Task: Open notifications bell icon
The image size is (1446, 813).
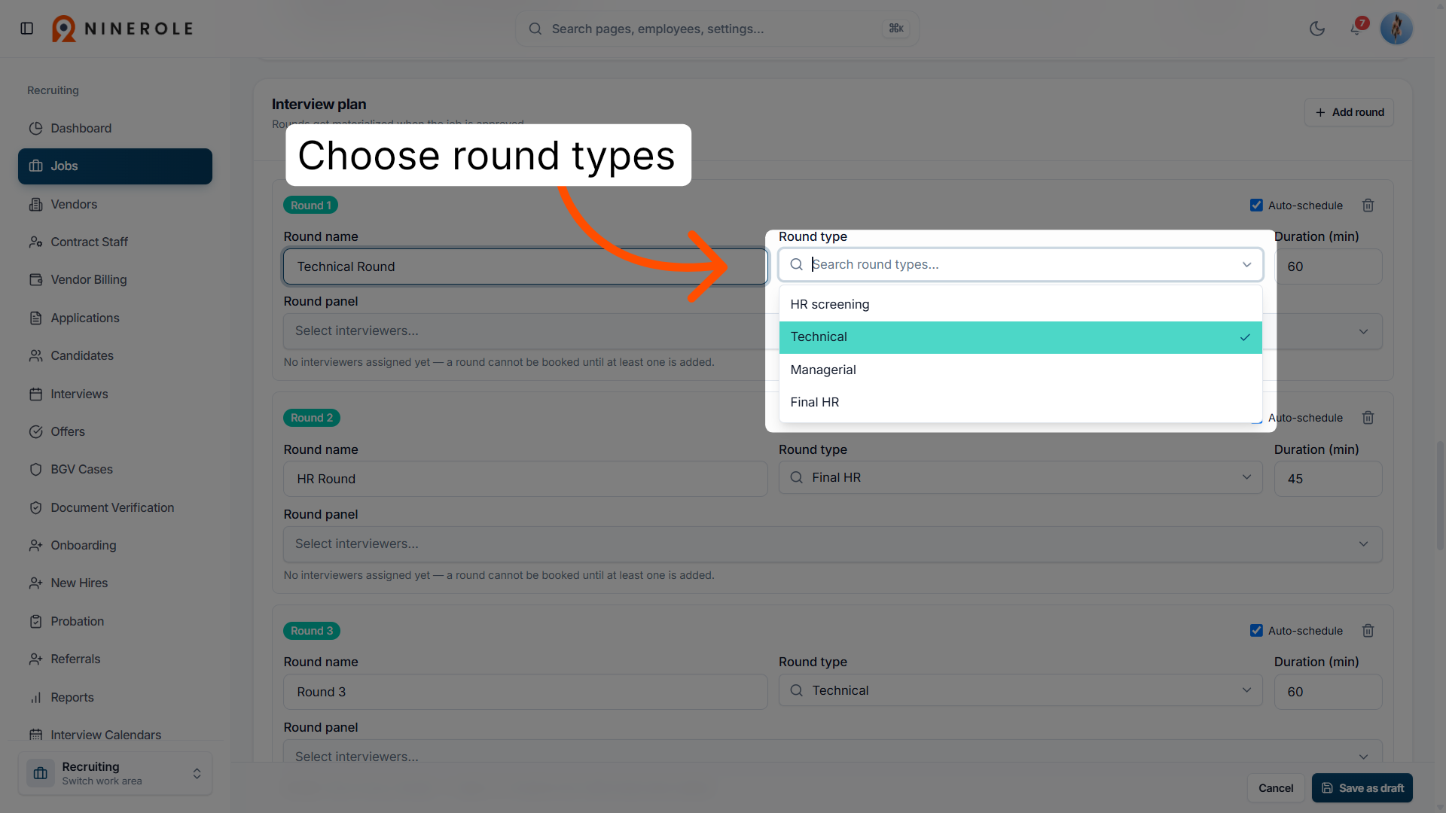Action: (1356, 29)
